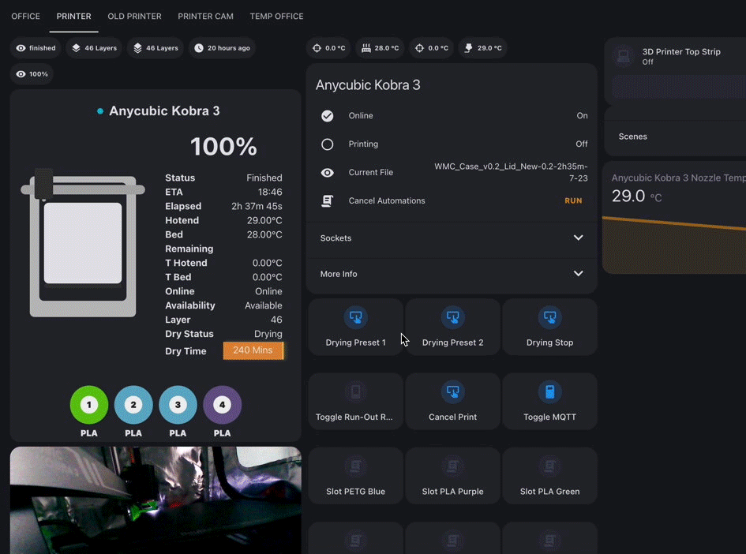This screenshot has width=746, height=554.
Task: Open the Nozzle Temp graph card
Action: pos(675,219)
